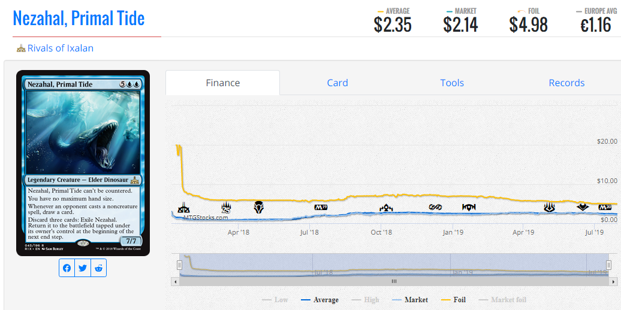
Task: Share card on Twitter
Action: (x=83, y=268)
